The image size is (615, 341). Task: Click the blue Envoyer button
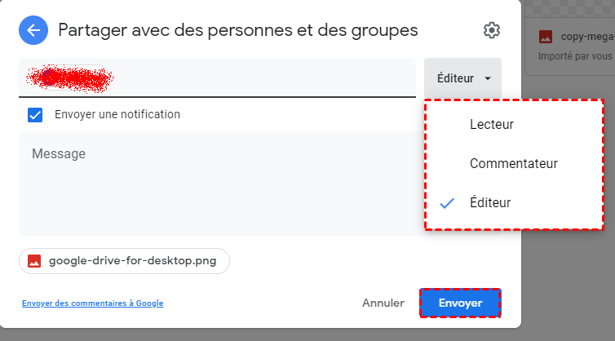point(460,303)
